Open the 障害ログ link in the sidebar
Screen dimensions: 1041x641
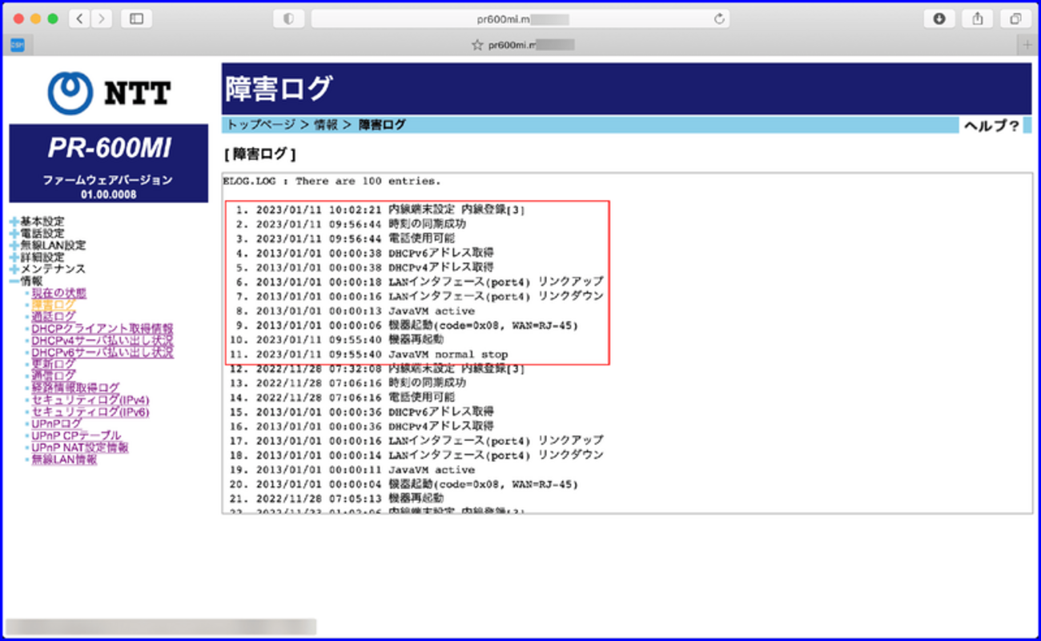54,306
